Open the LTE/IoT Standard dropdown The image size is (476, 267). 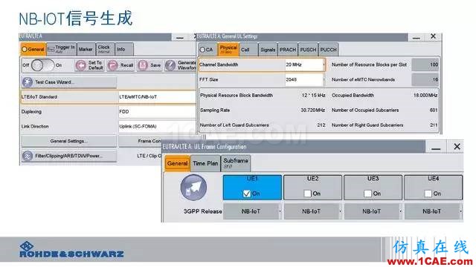[157, 97]
